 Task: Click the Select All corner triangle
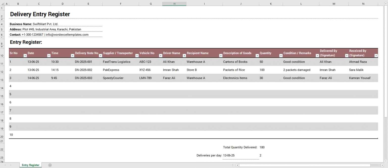3,4
